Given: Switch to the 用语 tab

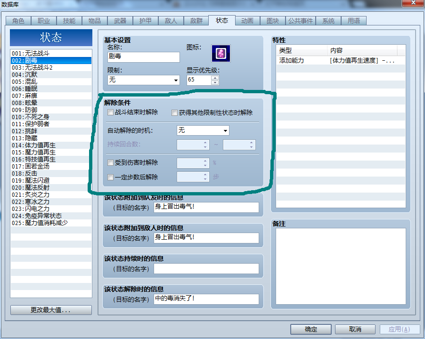Looking at the screenshot, I should 354,21.
